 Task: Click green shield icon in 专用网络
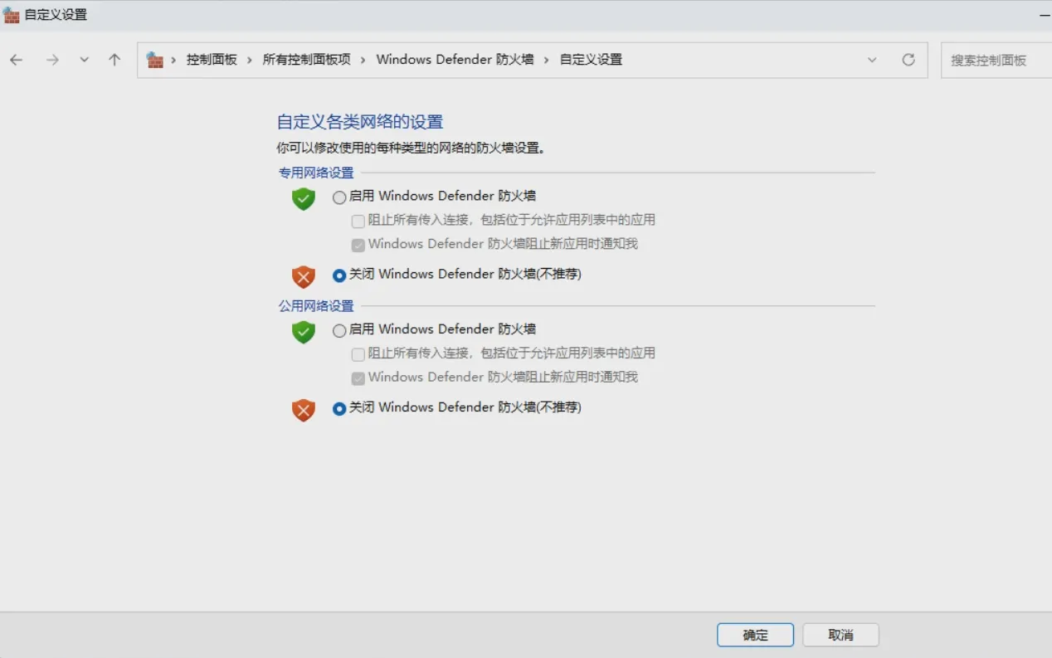(x=304, y=198)
